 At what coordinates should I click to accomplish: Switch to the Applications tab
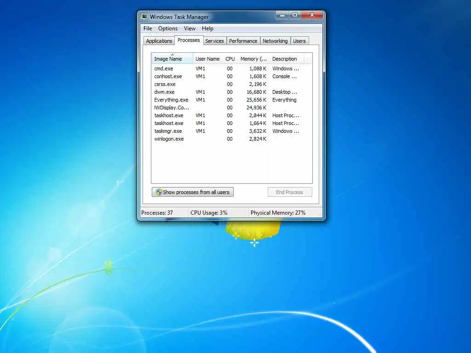(159, 41)
